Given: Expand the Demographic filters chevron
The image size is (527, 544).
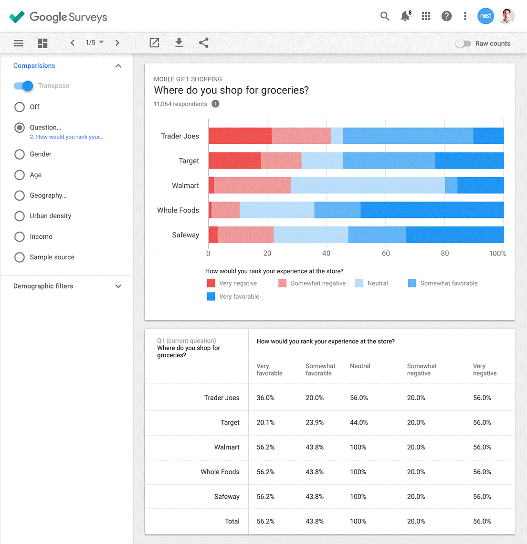Looking at the screenshot, I should point(118,286).
